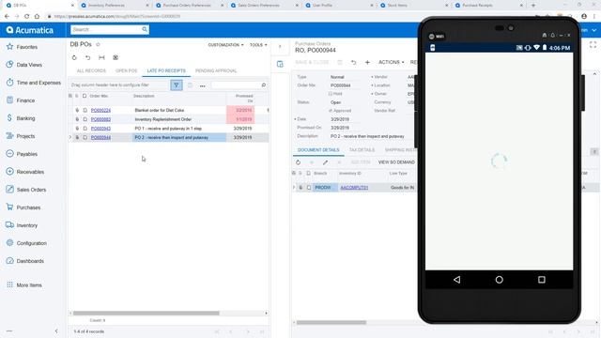This screenshot has width=601, height=338.
Task: Expand the PO000944 row arrow
Action: pyautogui.click(x=70, y=137)
